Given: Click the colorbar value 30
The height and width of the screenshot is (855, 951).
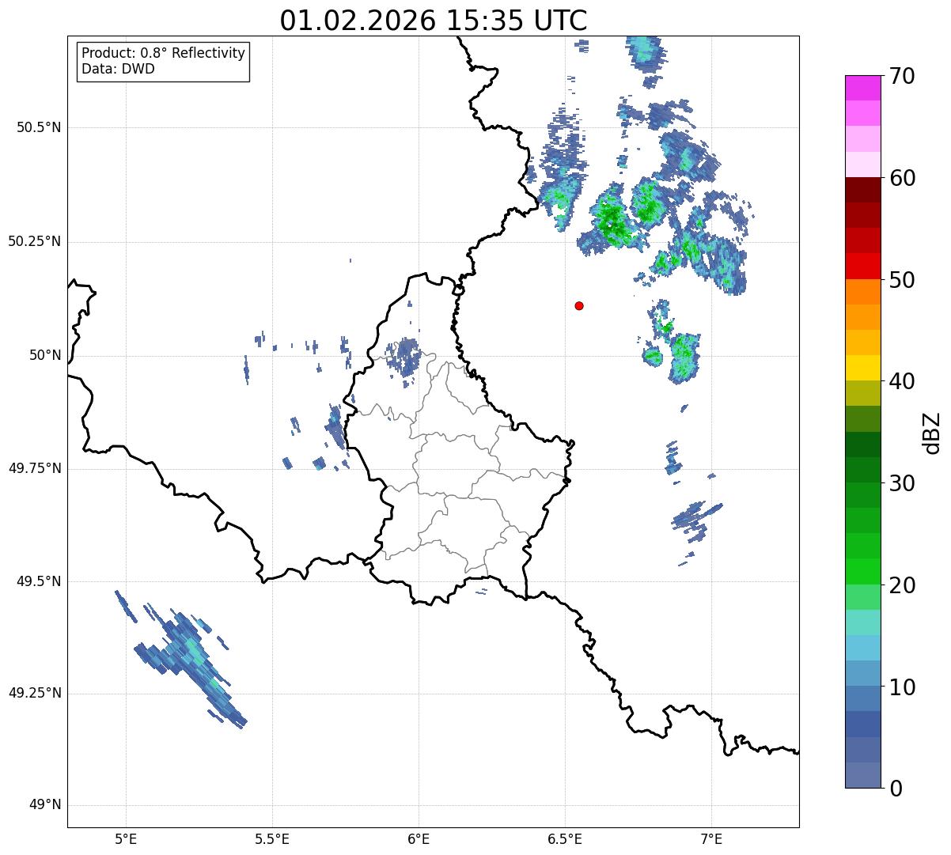Looking at the screenshot, I should [903, 483].
